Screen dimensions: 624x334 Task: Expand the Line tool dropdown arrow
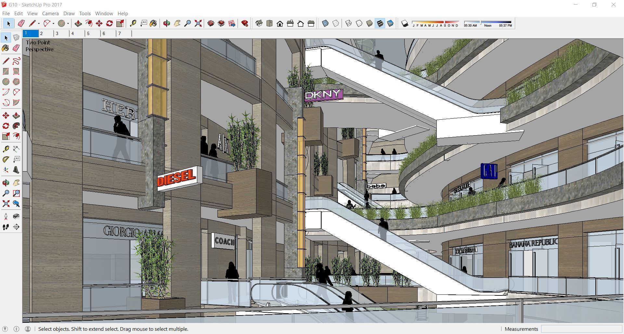click(x=39, y=23)
